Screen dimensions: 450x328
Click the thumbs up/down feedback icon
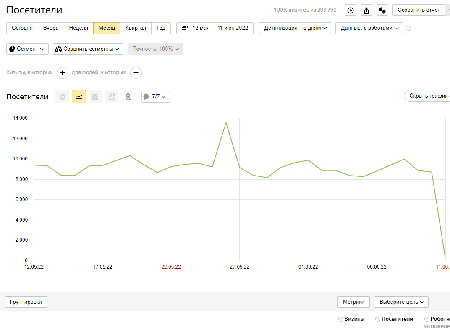[382, 10]
